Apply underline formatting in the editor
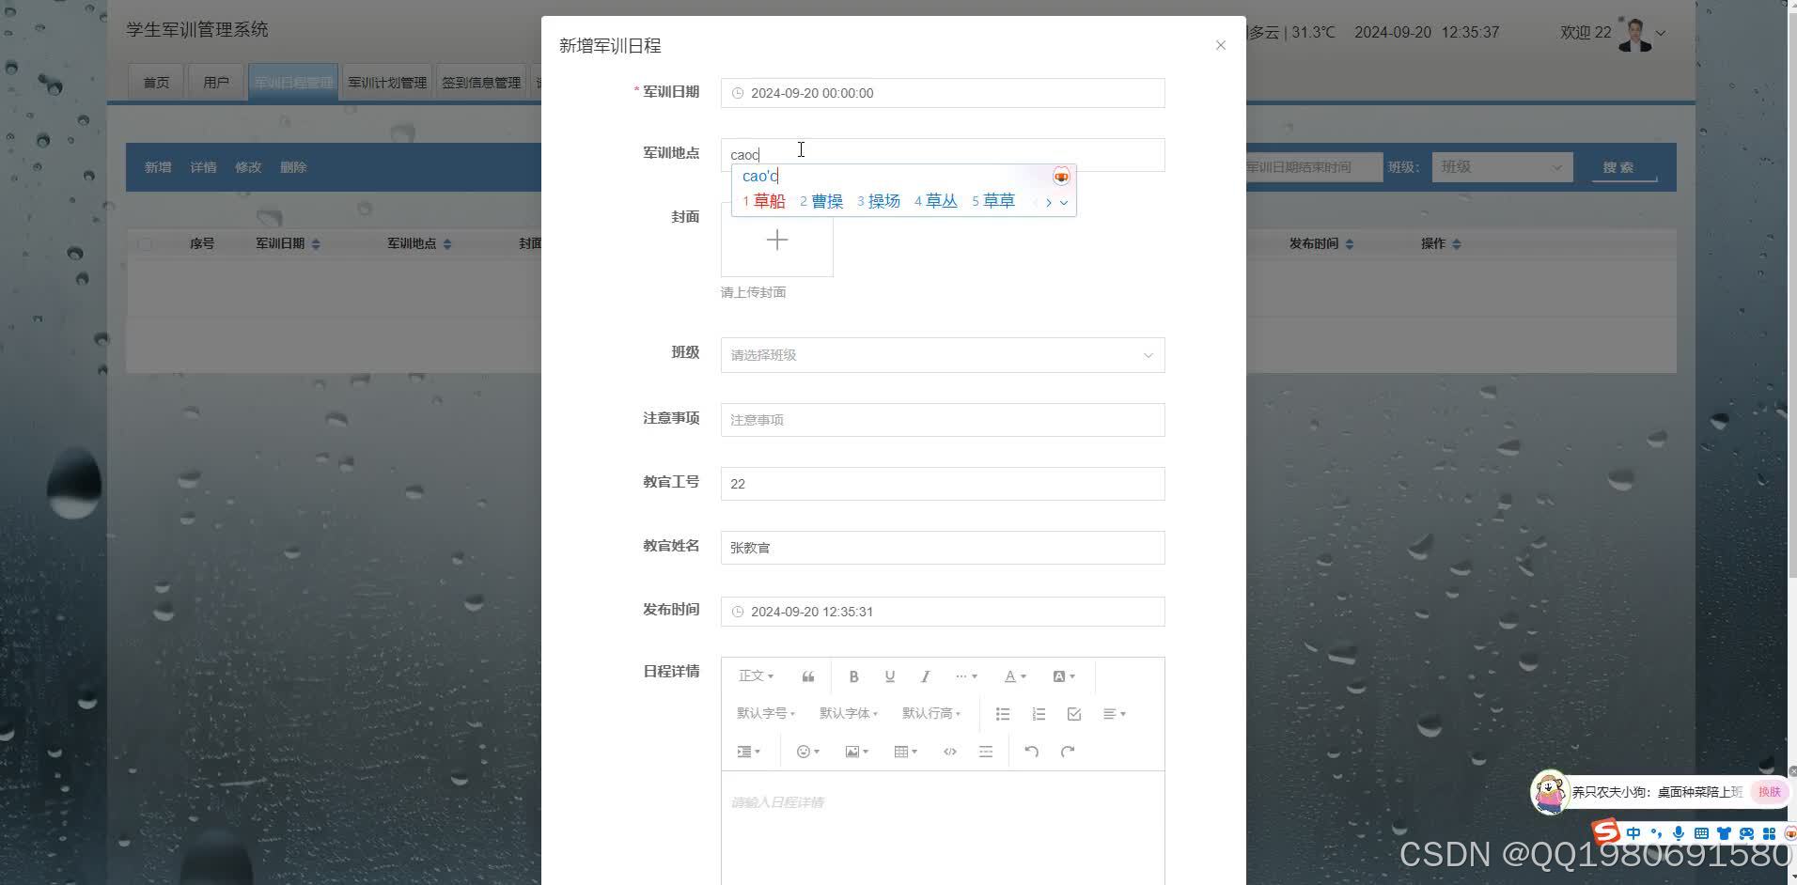 pyautogui.click(x=888, y=675)
